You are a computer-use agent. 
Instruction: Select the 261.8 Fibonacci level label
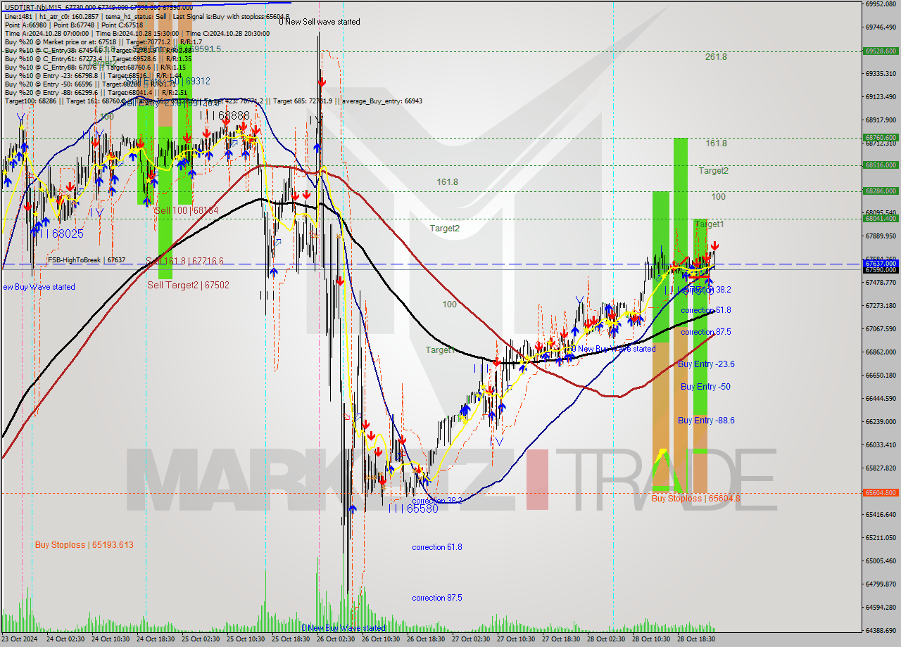(x=716, y=57)
